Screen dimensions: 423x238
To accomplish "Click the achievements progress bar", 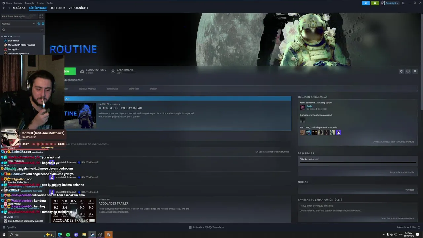I will tap(358, 163).
